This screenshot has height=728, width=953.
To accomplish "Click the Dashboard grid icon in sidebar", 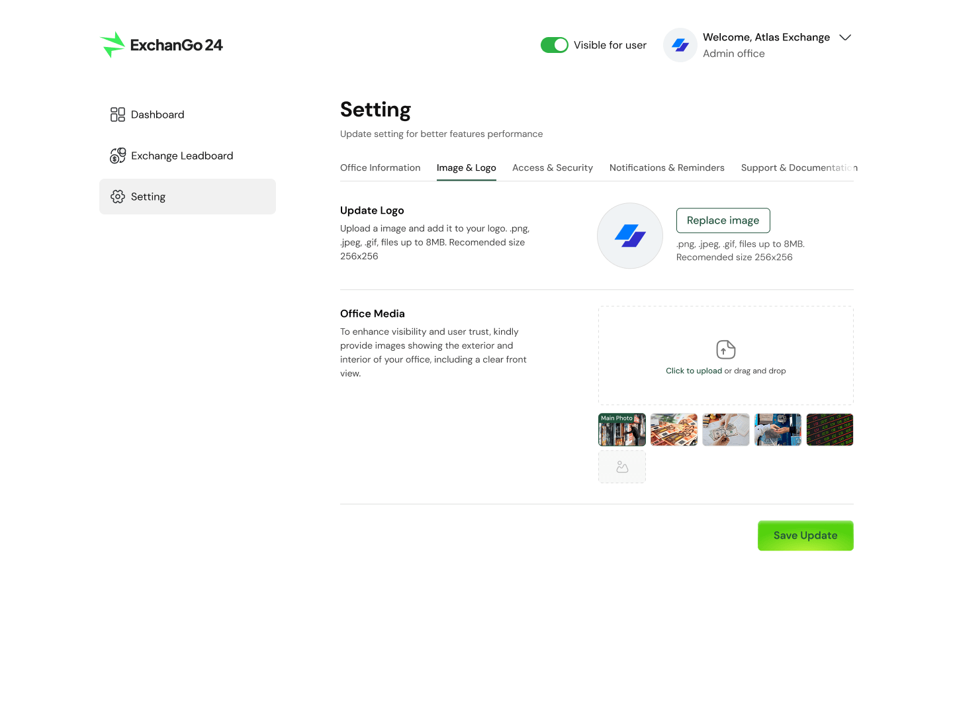I will pos(118,114).
